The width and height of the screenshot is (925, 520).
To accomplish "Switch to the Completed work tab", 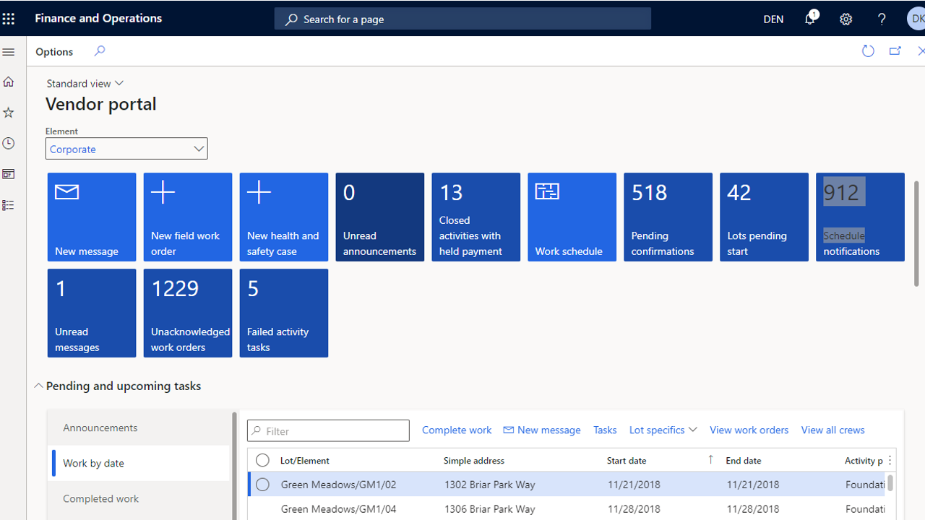I will (x=139, y=498).
